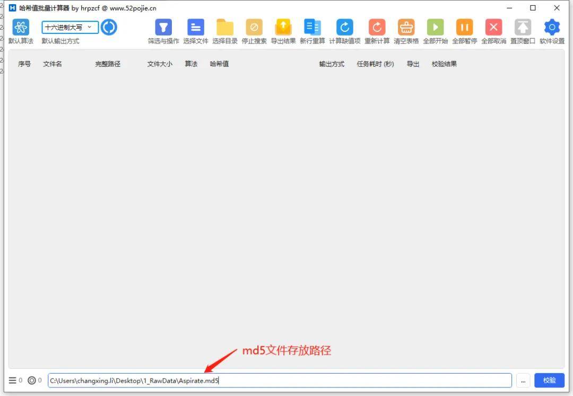The width and height of the screenshot is (573, 396).
Task: Click the md5 file path input field
Action: (x=280, y=380)
